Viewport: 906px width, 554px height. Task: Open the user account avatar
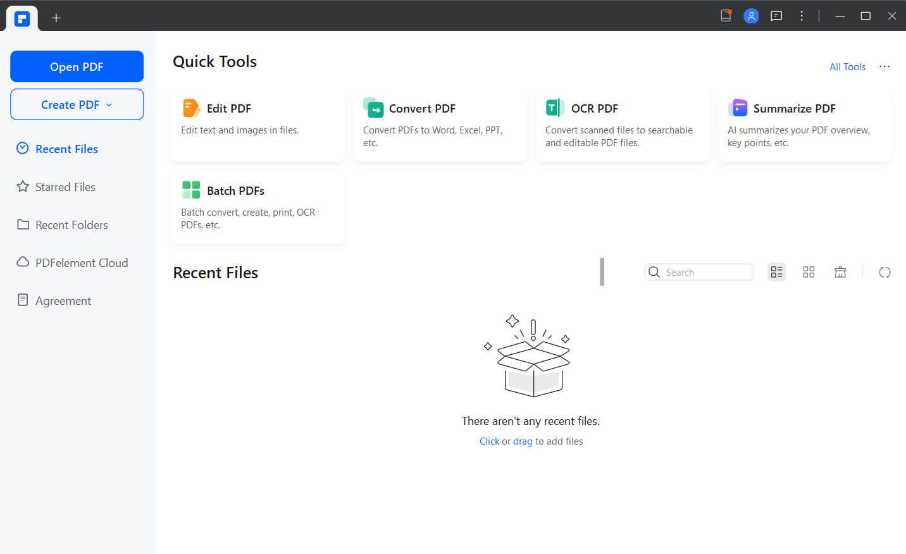click(751, 16)
